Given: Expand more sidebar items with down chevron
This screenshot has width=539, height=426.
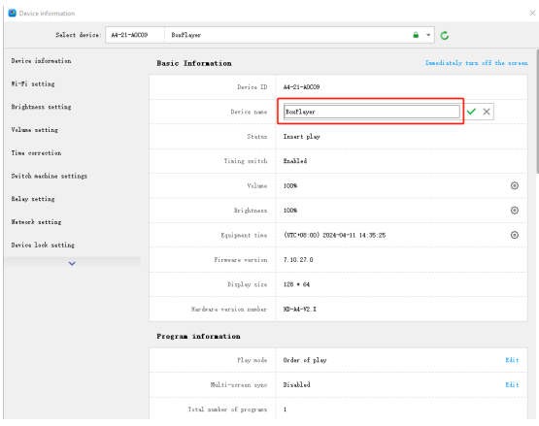Looking at the screenshot, I should tap(72, 264).
